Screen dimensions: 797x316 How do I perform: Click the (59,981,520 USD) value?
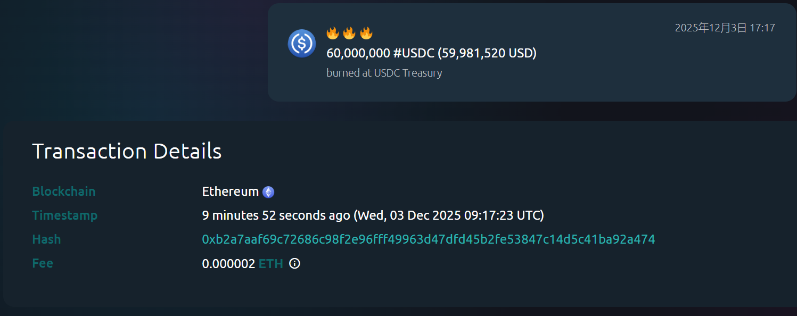coord(487,53)
